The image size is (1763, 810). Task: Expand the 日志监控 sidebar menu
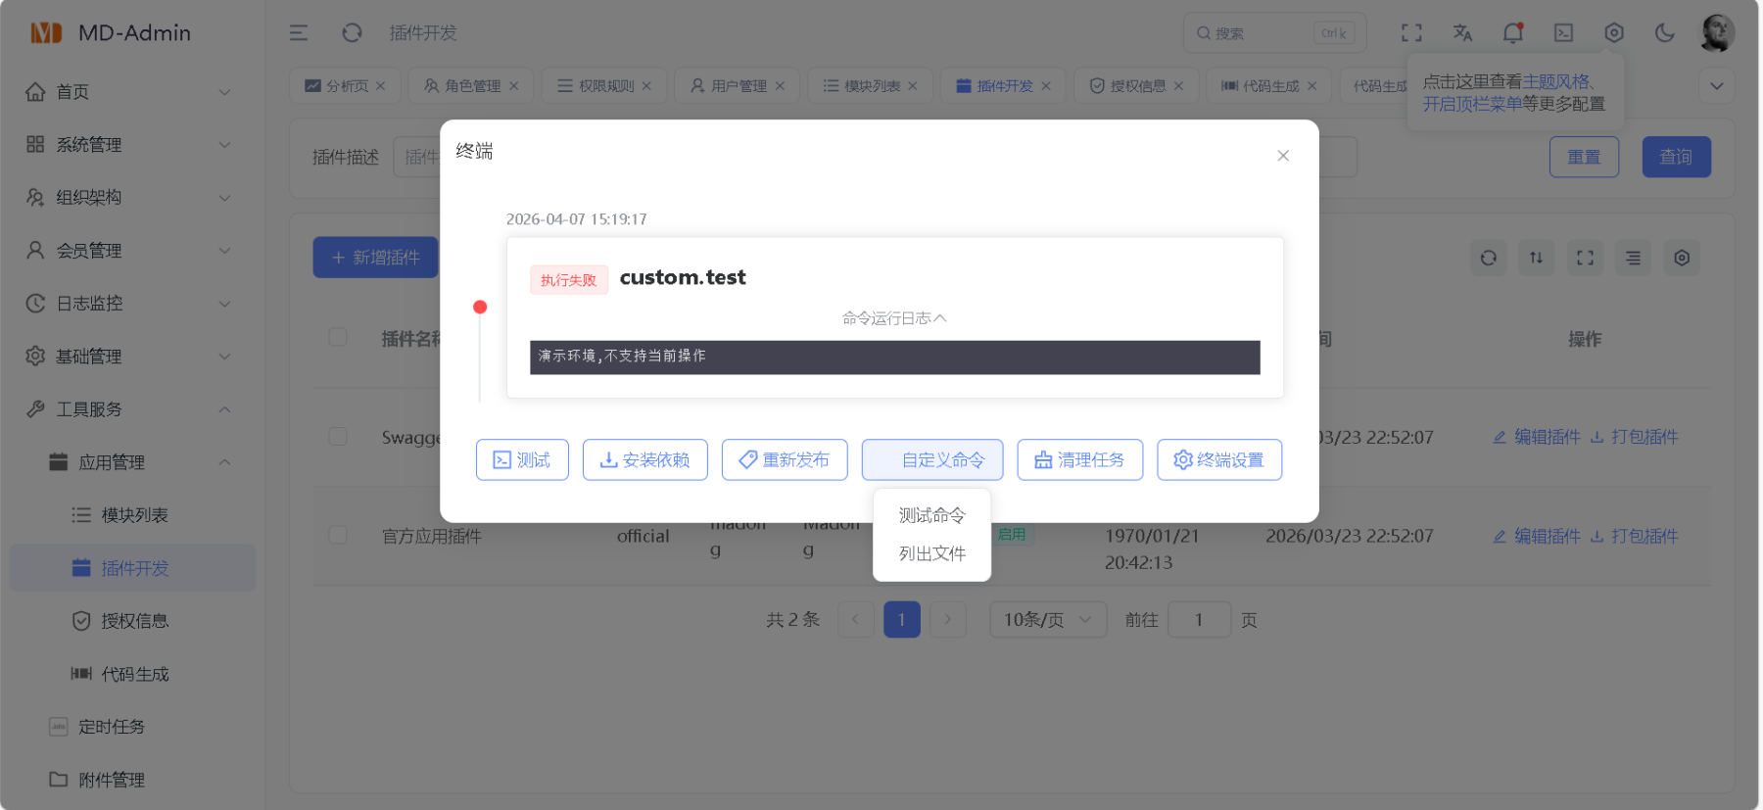click(132, 304)
